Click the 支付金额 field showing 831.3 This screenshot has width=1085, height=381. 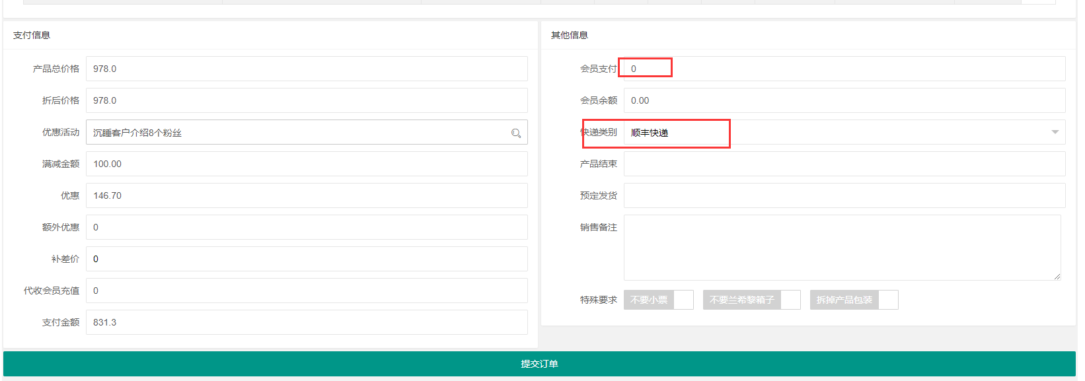coord(307,322)
